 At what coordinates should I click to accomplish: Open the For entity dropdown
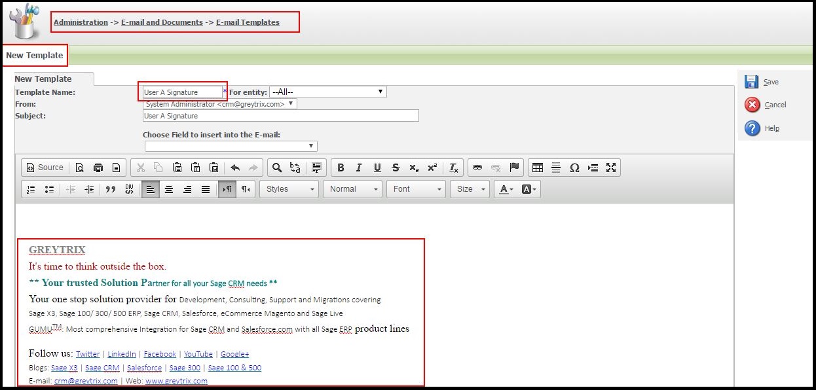click(327, 92)
